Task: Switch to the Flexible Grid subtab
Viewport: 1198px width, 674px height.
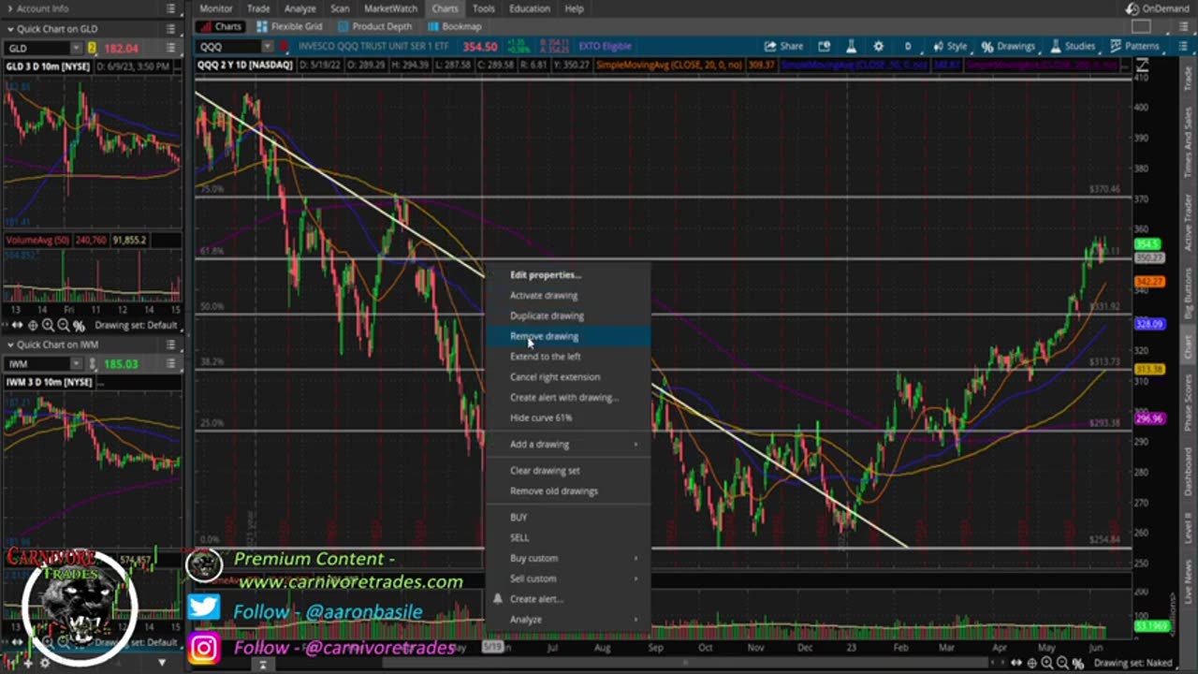Action: (289, 27)
